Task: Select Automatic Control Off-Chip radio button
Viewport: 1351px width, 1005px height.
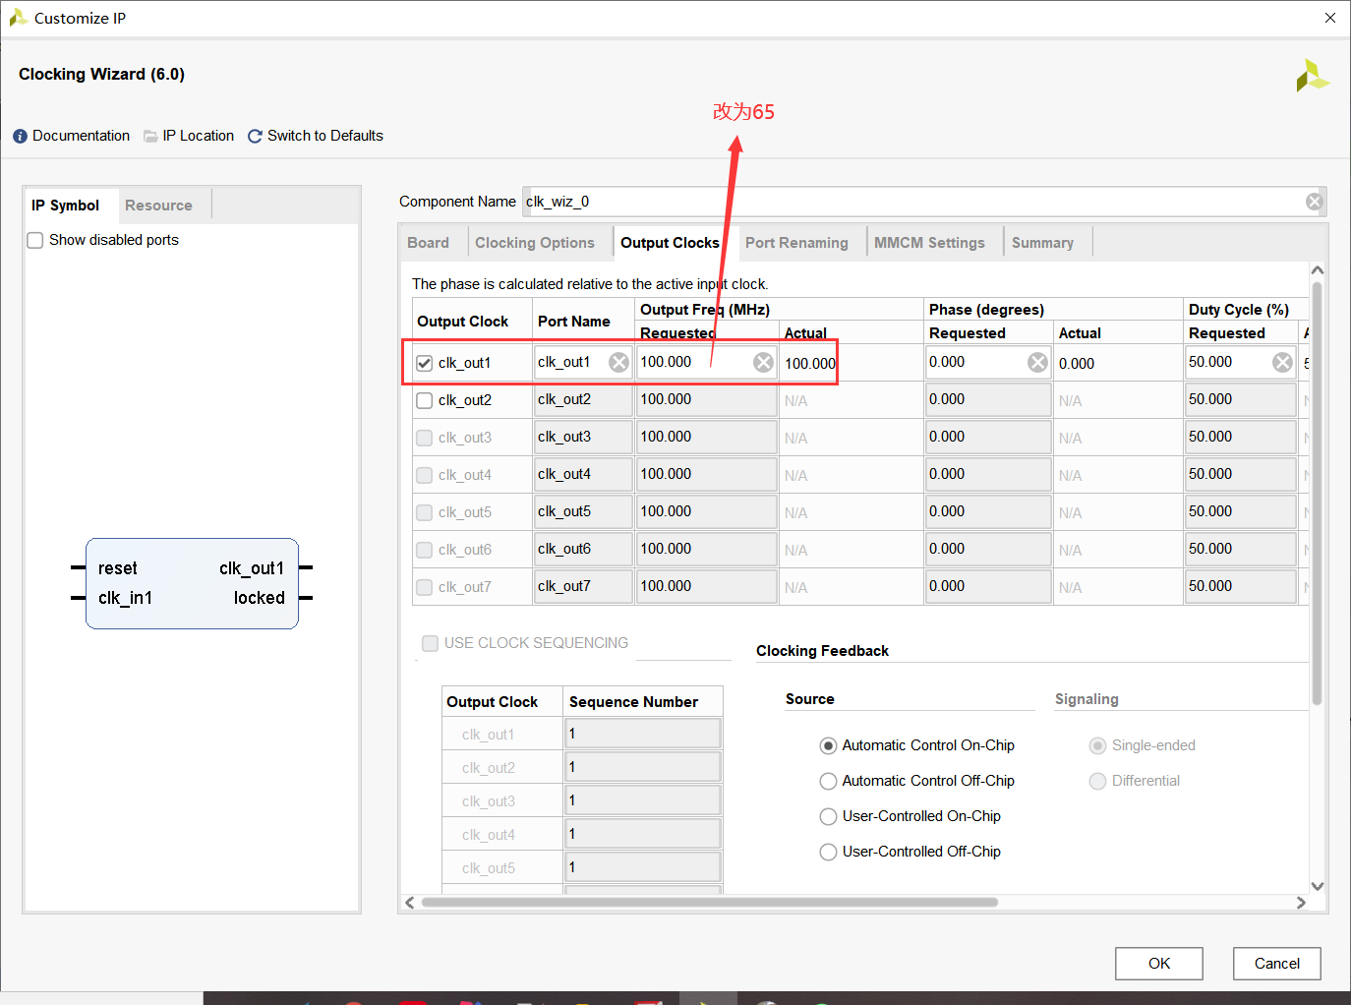Action: tap(828, 781)
